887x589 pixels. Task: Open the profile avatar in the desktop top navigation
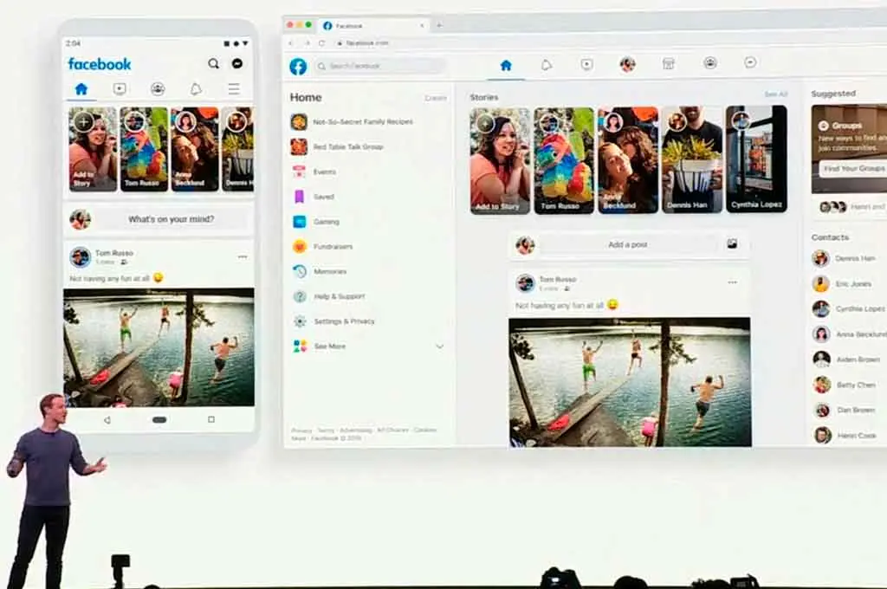coord(627,64)
